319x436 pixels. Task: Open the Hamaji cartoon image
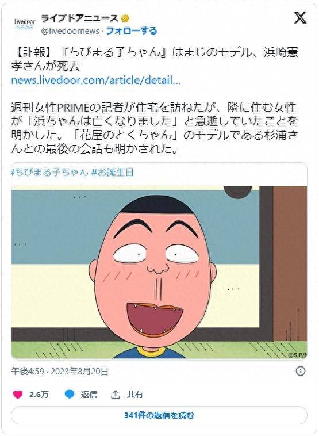pyautogui.click(x=159, y=272)
